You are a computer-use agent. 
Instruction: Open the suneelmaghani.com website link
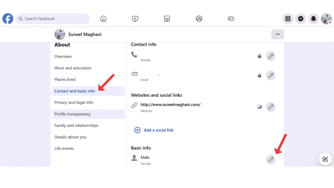(x=171, y=104)
